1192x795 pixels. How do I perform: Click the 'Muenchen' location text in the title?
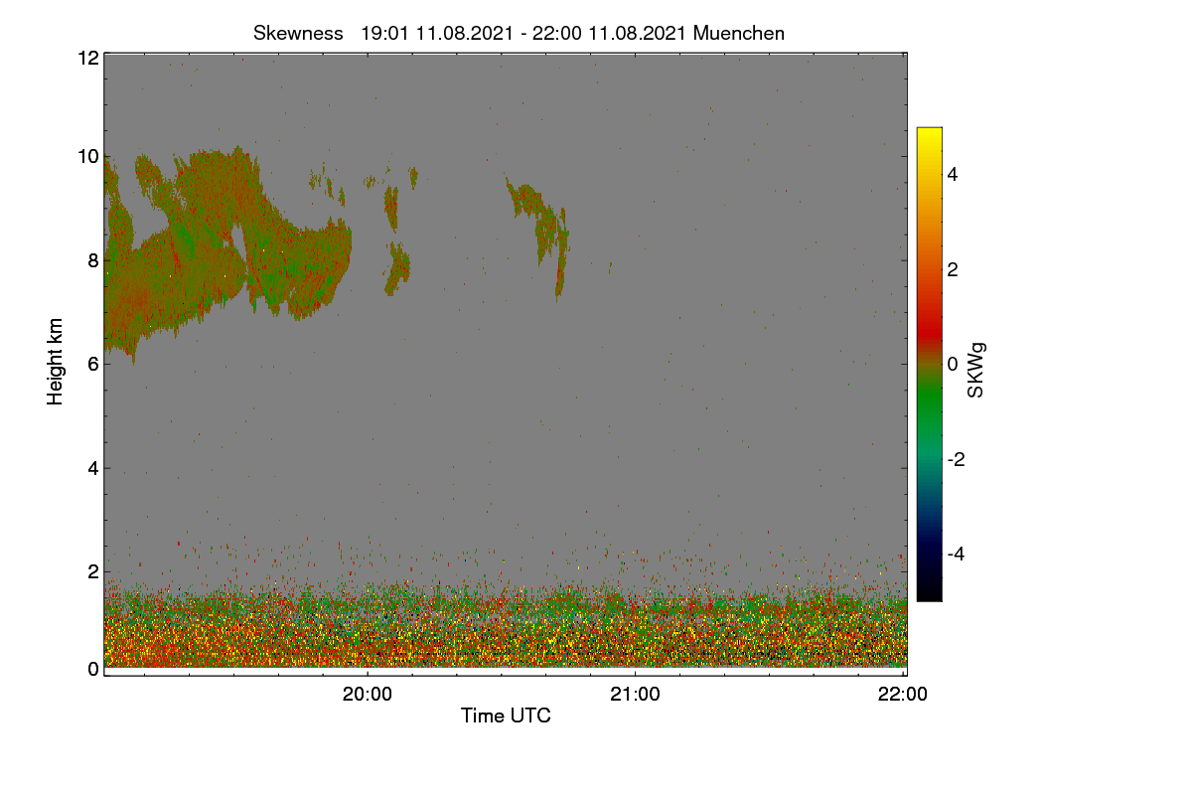click(739, 33)
